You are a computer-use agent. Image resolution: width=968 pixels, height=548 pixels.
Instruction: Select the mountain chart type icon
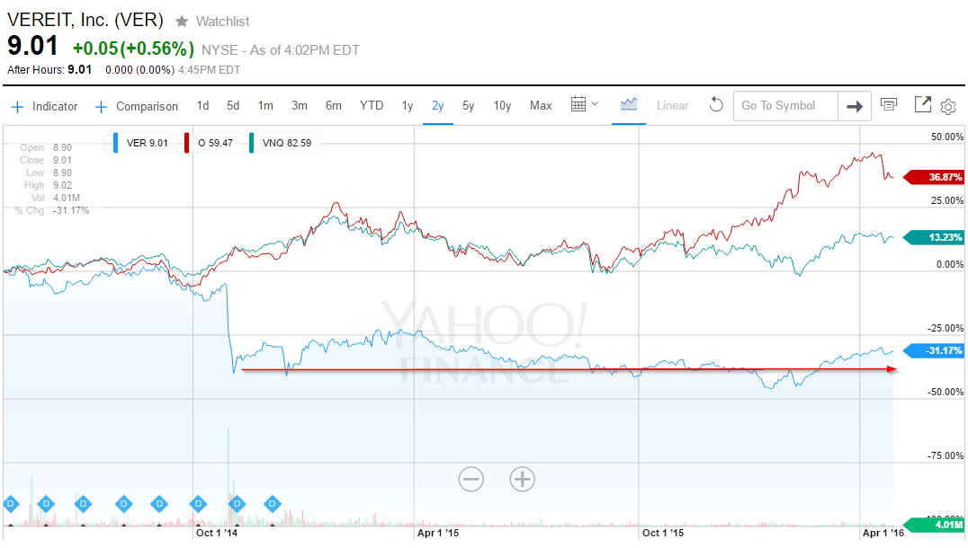(628, 105)
